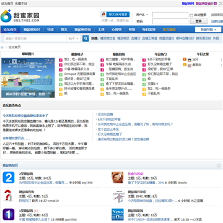The width and height of the screenshot is (223, 223).
Task: Click the 糖尿病饮食 hot search link
Action: coord(108,38)
